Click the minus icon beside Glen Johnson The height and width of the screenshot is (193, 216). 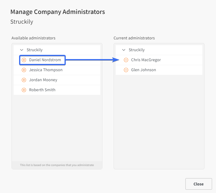point(126,70)
